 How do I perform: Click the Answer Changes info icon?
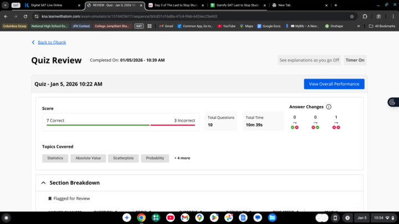[329, 107]
